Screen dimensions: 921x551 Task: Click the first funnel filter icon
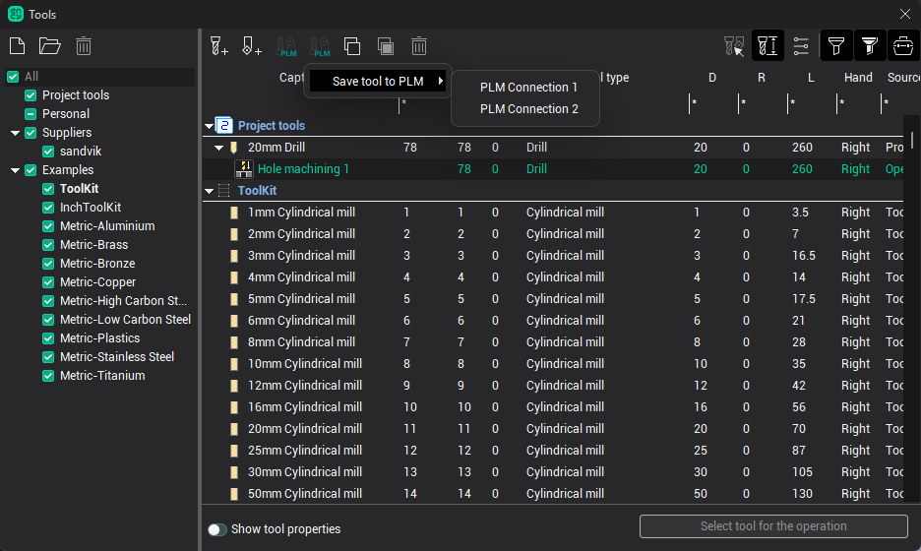(x=835, y=45)
